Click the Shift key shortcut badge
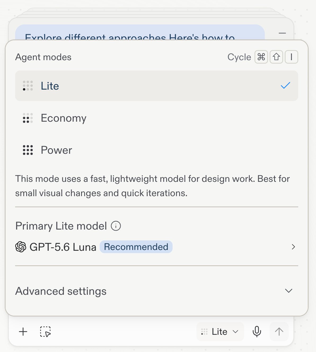Screen dimensions: 316x352 pyautogui.click(x=276, y=57)
